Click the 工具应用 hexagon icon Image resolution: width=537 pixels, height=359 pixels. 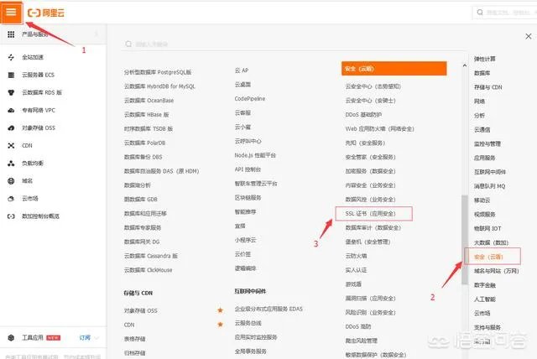(11, 338)
